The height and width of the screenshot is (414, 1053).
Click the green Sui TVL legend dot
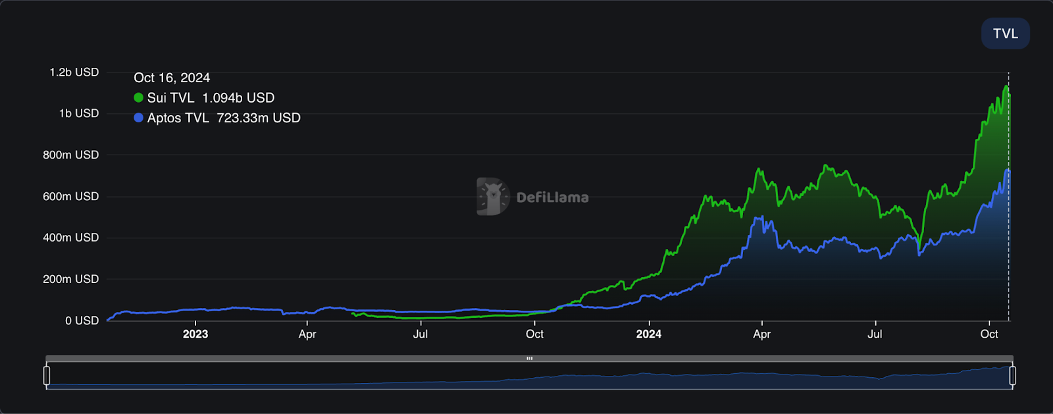(x=138, y=97)
